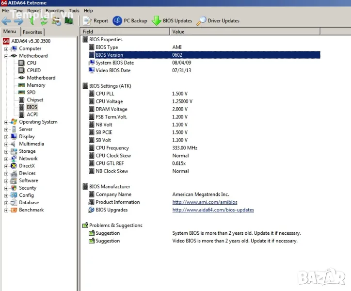Select the CPUID item in the tree

33,70
